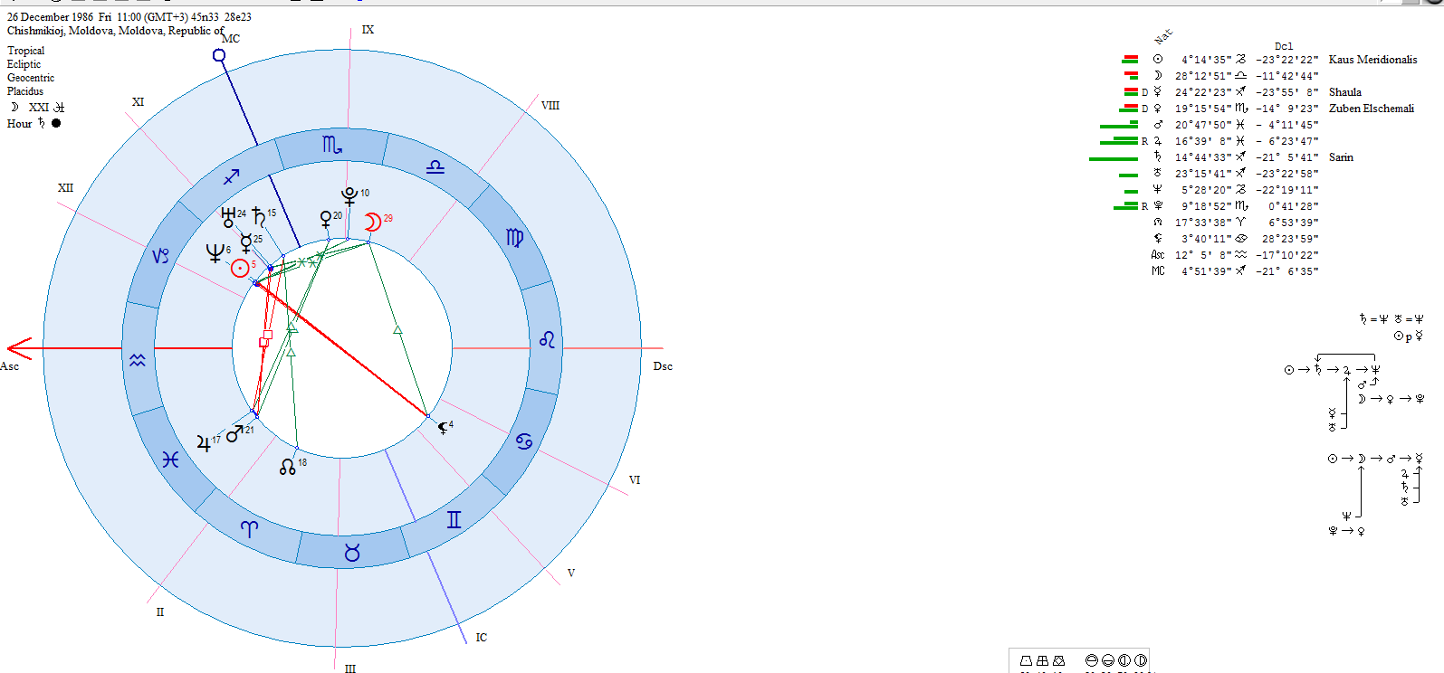Click the "Placidus" house system label

25,91
